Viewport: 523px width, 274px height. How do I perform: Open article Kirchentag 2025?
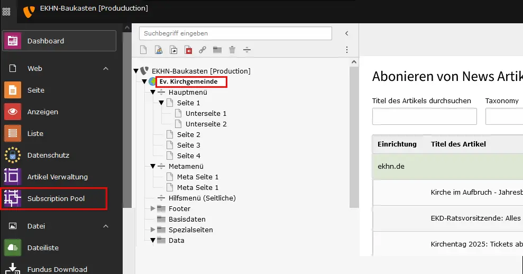[476, 244]
